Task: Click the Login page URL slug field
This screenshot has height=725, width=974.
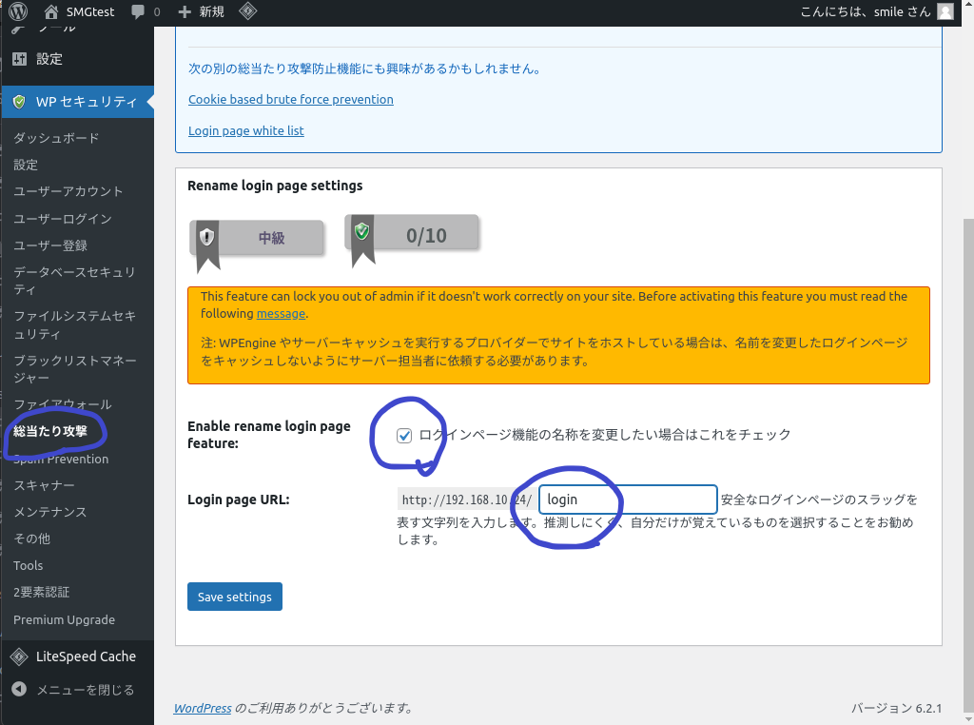Action: (628, 500)
